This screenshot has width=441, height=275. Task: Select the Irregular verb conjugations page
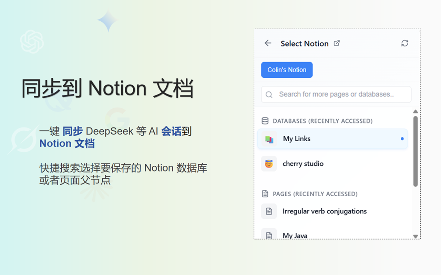pos(325,211)
